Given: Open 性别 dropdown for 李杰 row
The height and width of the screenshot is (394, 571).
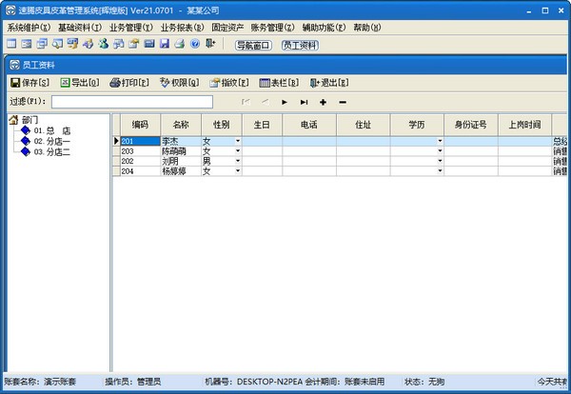Looking at the screenshot, I should pos(237,142).
